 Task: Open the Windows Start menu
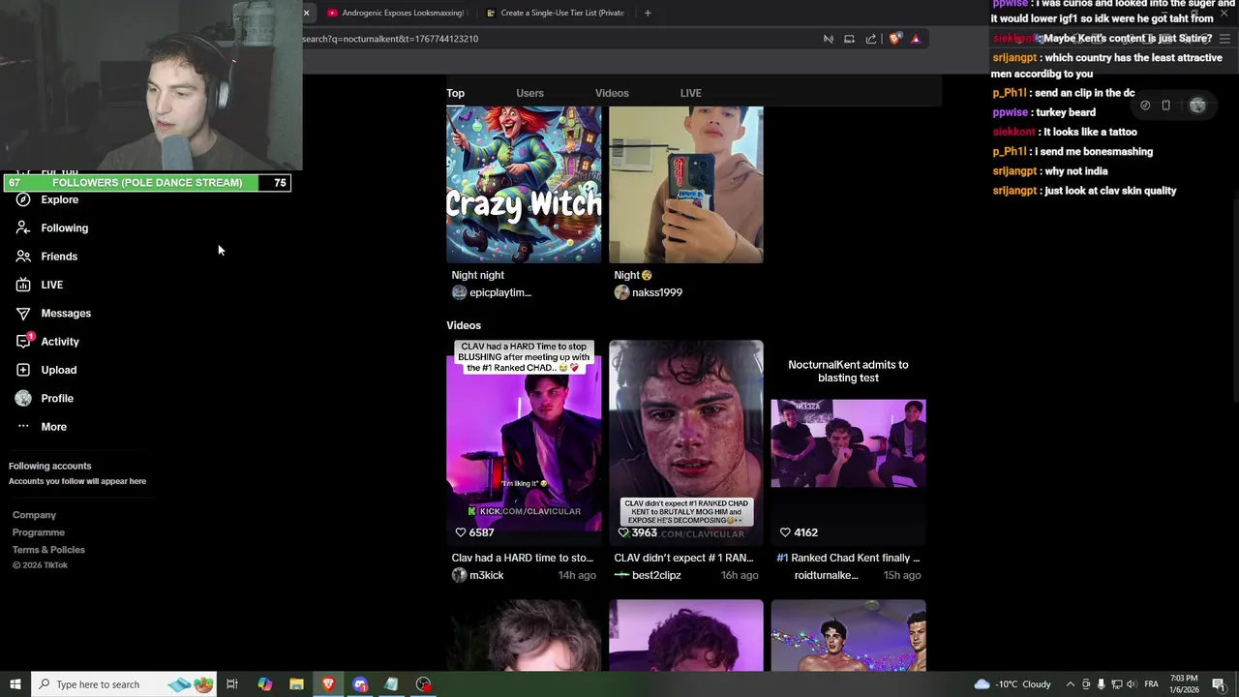pyautogui.click(x=15, y=684)
